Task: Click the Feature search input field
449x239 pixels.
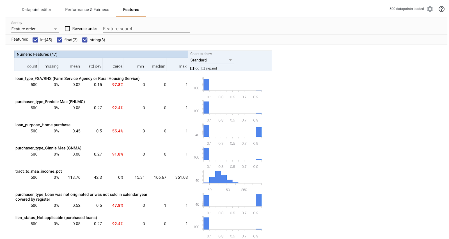Action: click(146, 29)
